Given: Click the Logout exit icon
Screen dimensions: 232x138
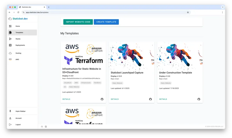Looking at the screenshot, I should click(10, 125).
